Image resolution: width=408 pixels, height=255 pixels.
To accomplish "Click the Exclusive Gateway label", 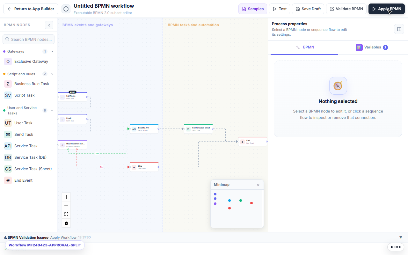I will click(31, 62).
